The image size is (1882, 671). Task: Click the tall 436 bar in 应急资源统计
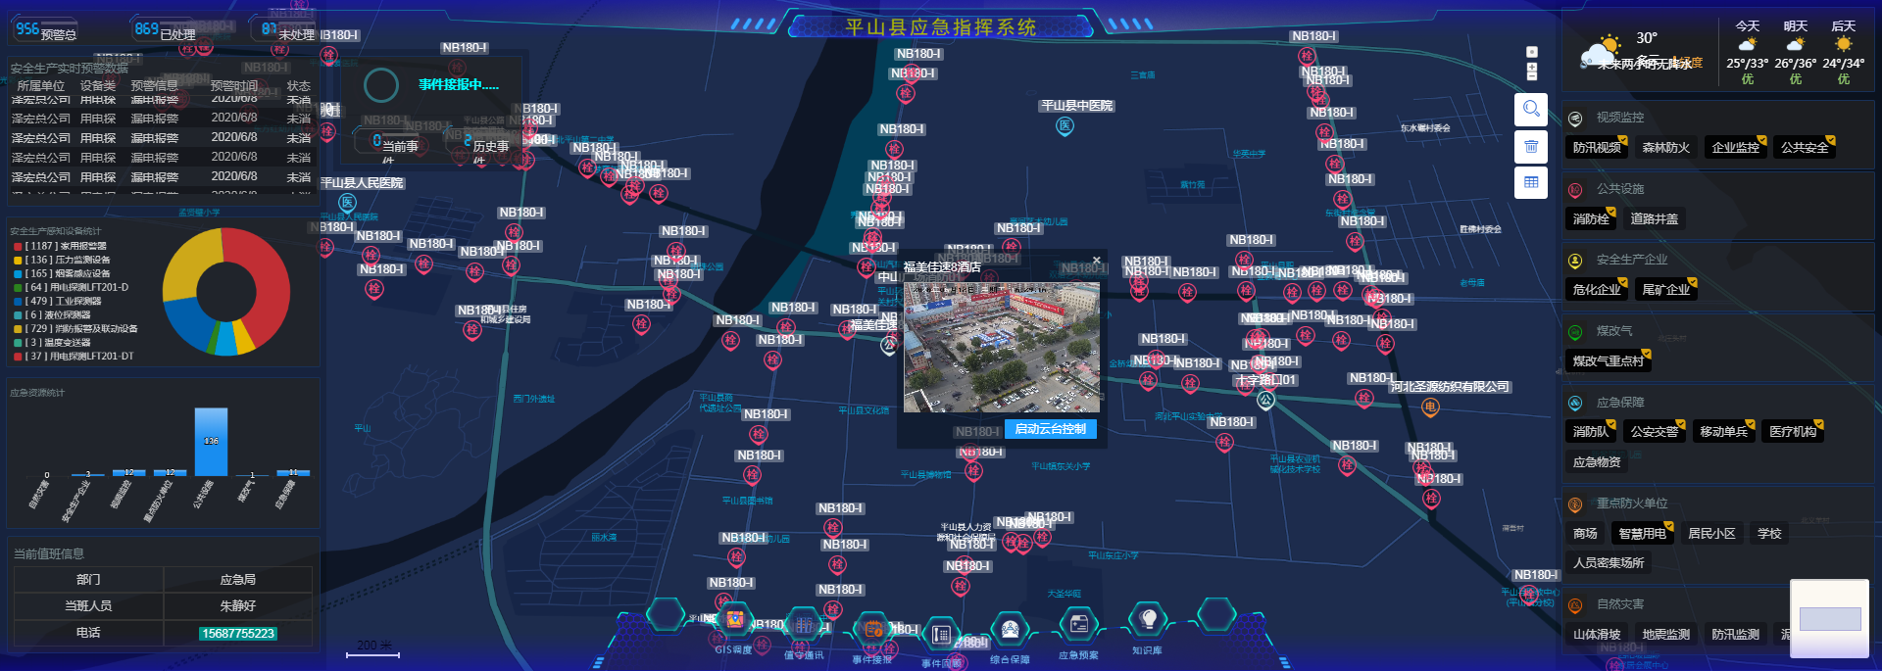pos(211,442)
